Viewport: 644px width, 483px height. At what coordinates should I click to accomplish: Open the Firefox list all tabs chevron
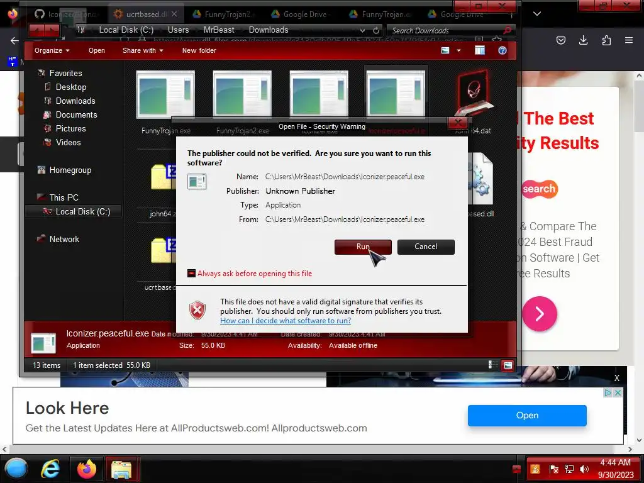tap(537, 14)
